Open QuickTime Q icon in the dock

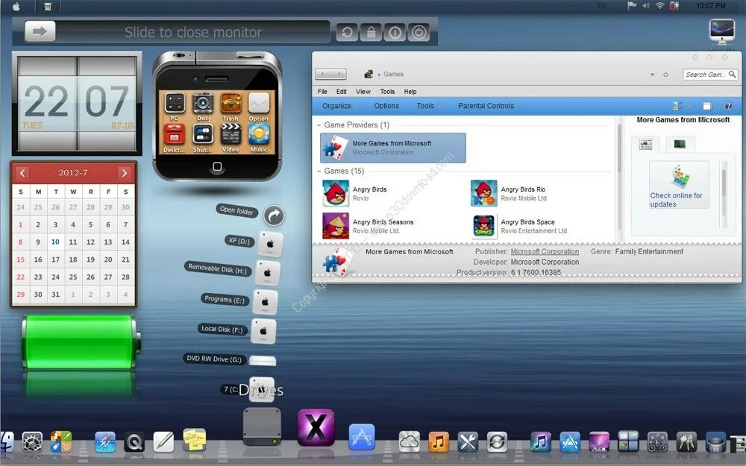click(134, 442)
